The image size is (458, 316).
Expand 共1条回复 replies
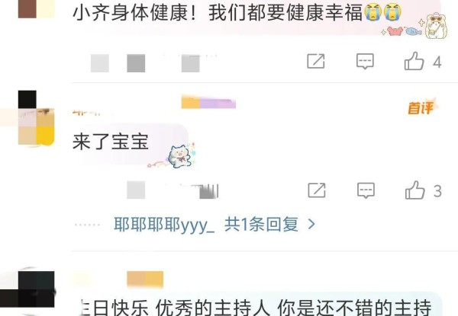click(261, 225)
